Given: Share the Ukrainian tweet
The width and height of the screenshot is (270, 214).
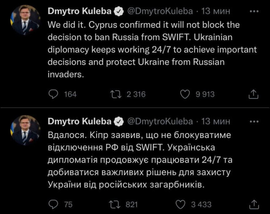Looking at the screenshot, I should (253, 204).
